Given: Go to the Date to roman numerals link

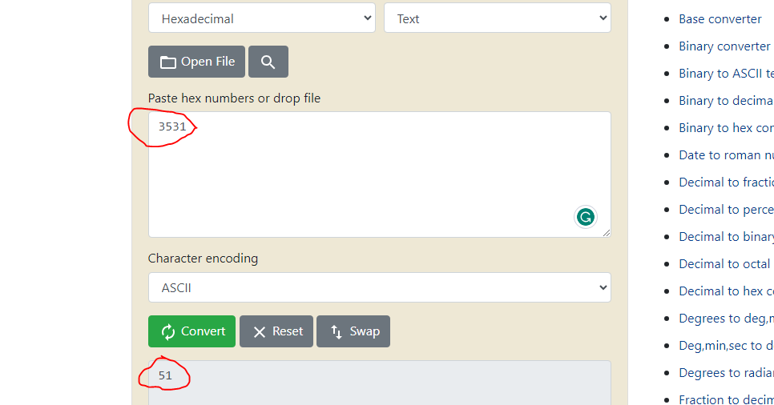Looking at the screenshot, I should click(725, 154).
